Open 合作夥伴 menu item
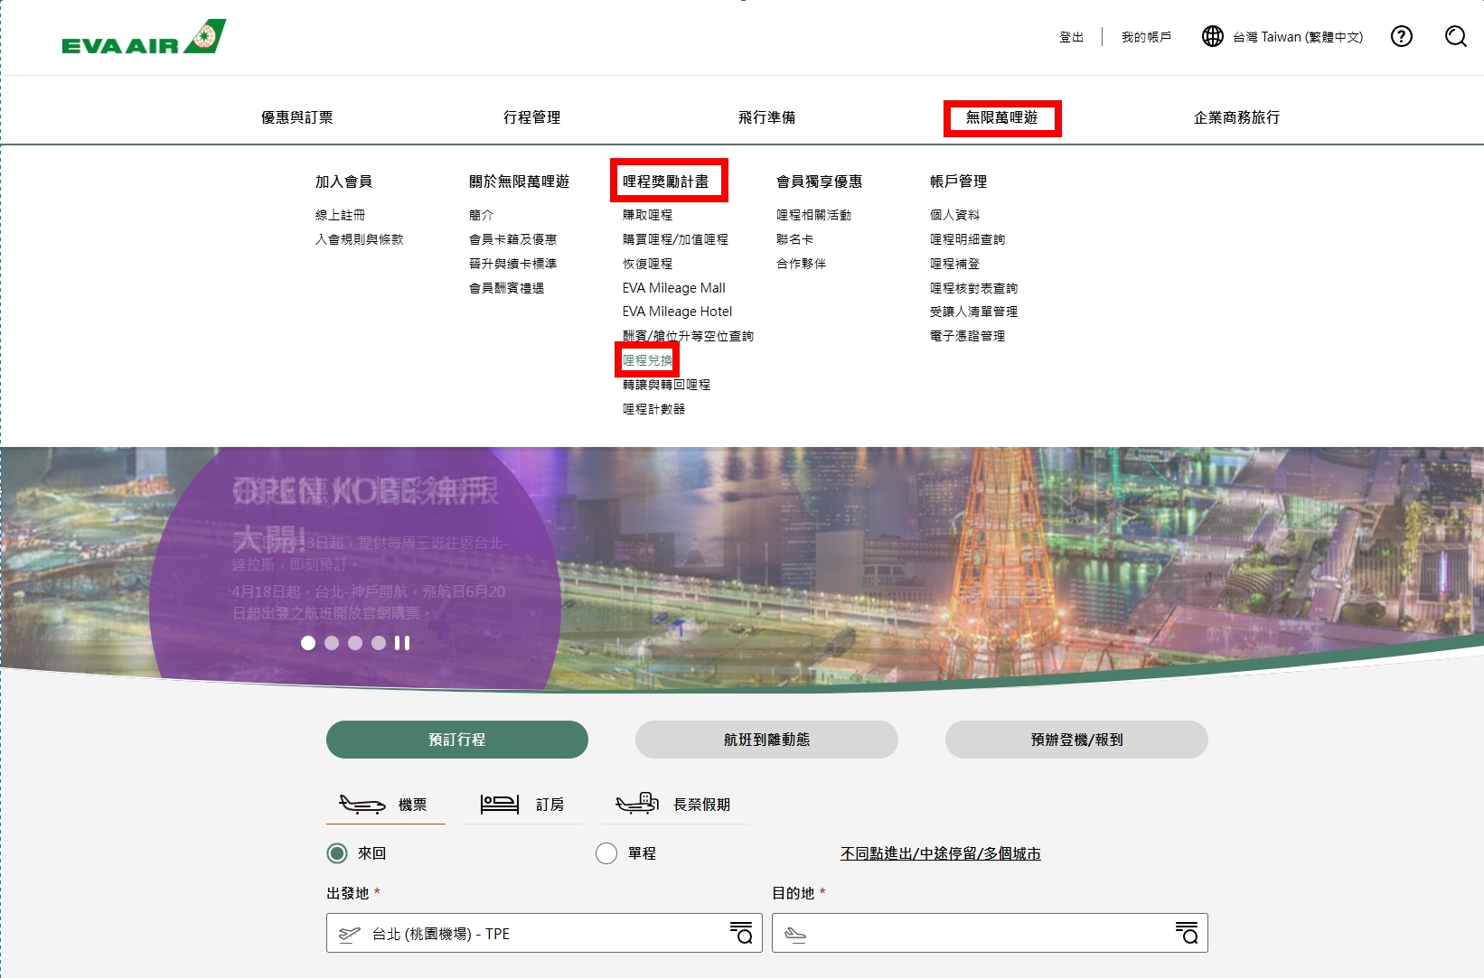Image resolution: width=1484 pixels, height=978 pixels. click(801, 264)
